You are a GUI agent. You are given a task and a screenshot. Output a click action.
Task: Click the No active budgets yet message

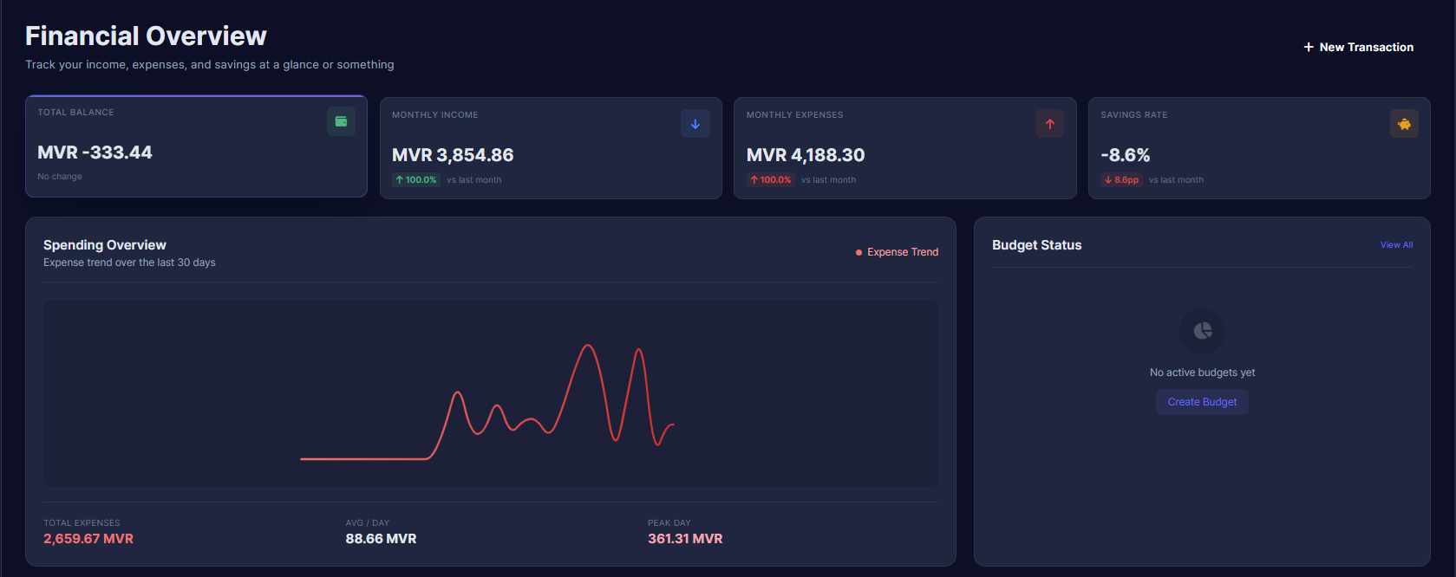pos(1202,373)
